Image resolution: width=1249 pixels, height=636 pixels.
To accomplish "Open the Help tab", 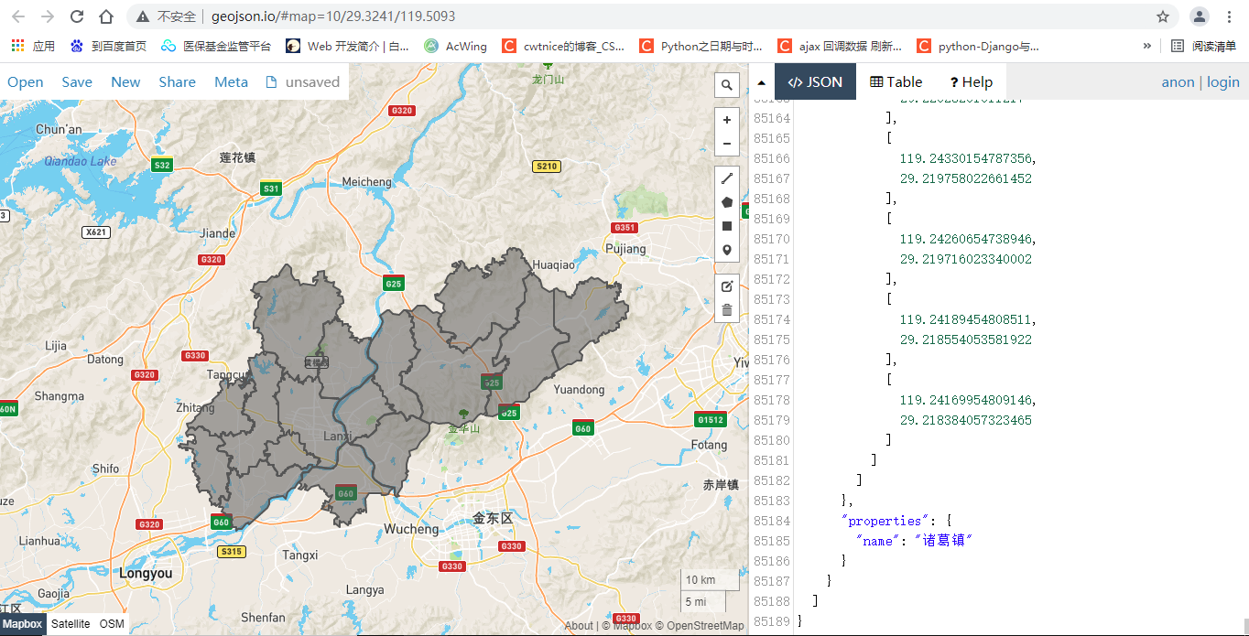I will (x=971, y=81).
